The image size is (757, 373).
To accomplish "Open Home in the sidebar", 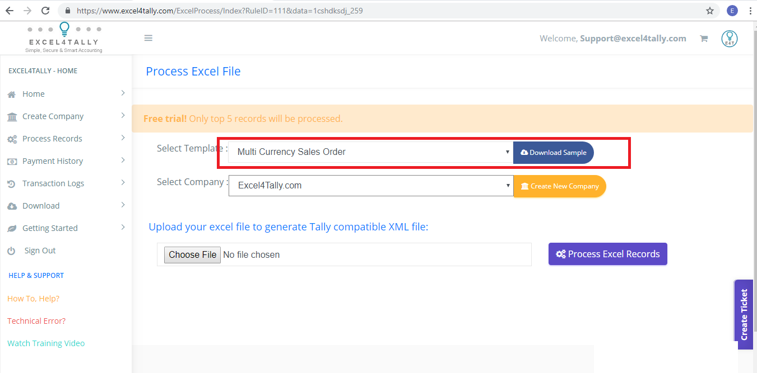I will click(x=34, y=94).
